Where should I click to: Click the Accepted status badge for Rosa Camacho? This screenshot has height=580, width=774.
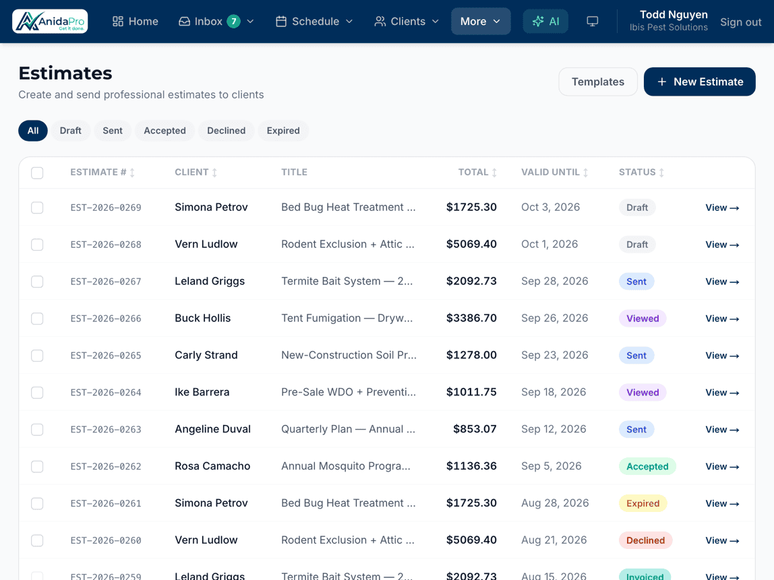click(x=647, y=467)
